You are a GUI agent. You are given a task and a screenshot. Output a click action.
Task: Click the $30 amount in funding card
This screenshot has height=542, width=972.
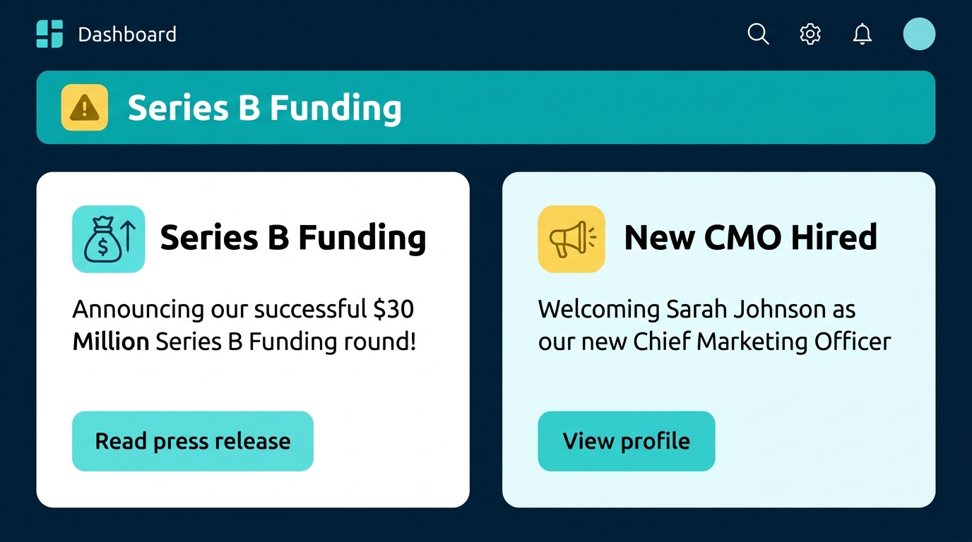point(393,309)
